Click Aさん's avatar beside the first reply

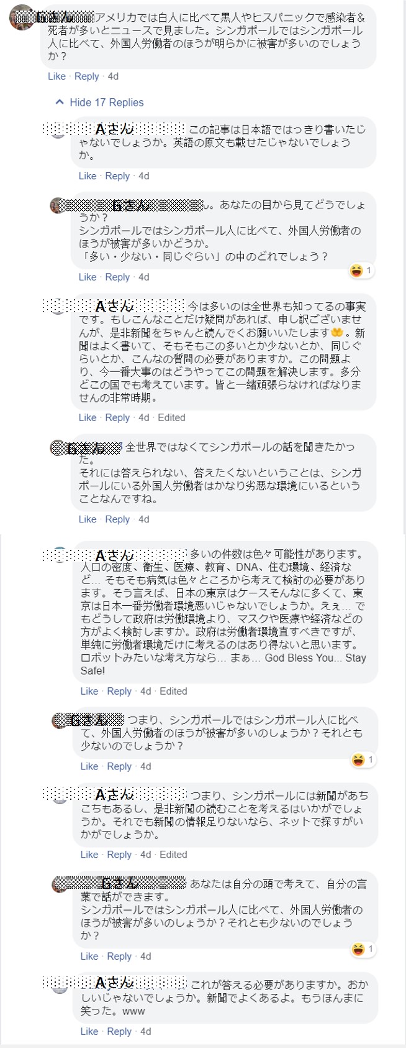coord(58,131)
